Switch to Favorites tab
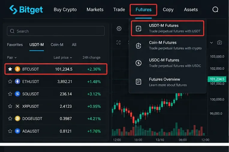Screen dimensions: 229x152 pos(15,45)
